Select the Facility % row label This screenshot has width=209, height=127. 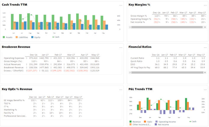[9, 113]
